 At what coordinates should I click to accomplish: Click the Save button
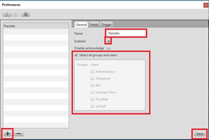pyautogui.click(x=199, y=134)
